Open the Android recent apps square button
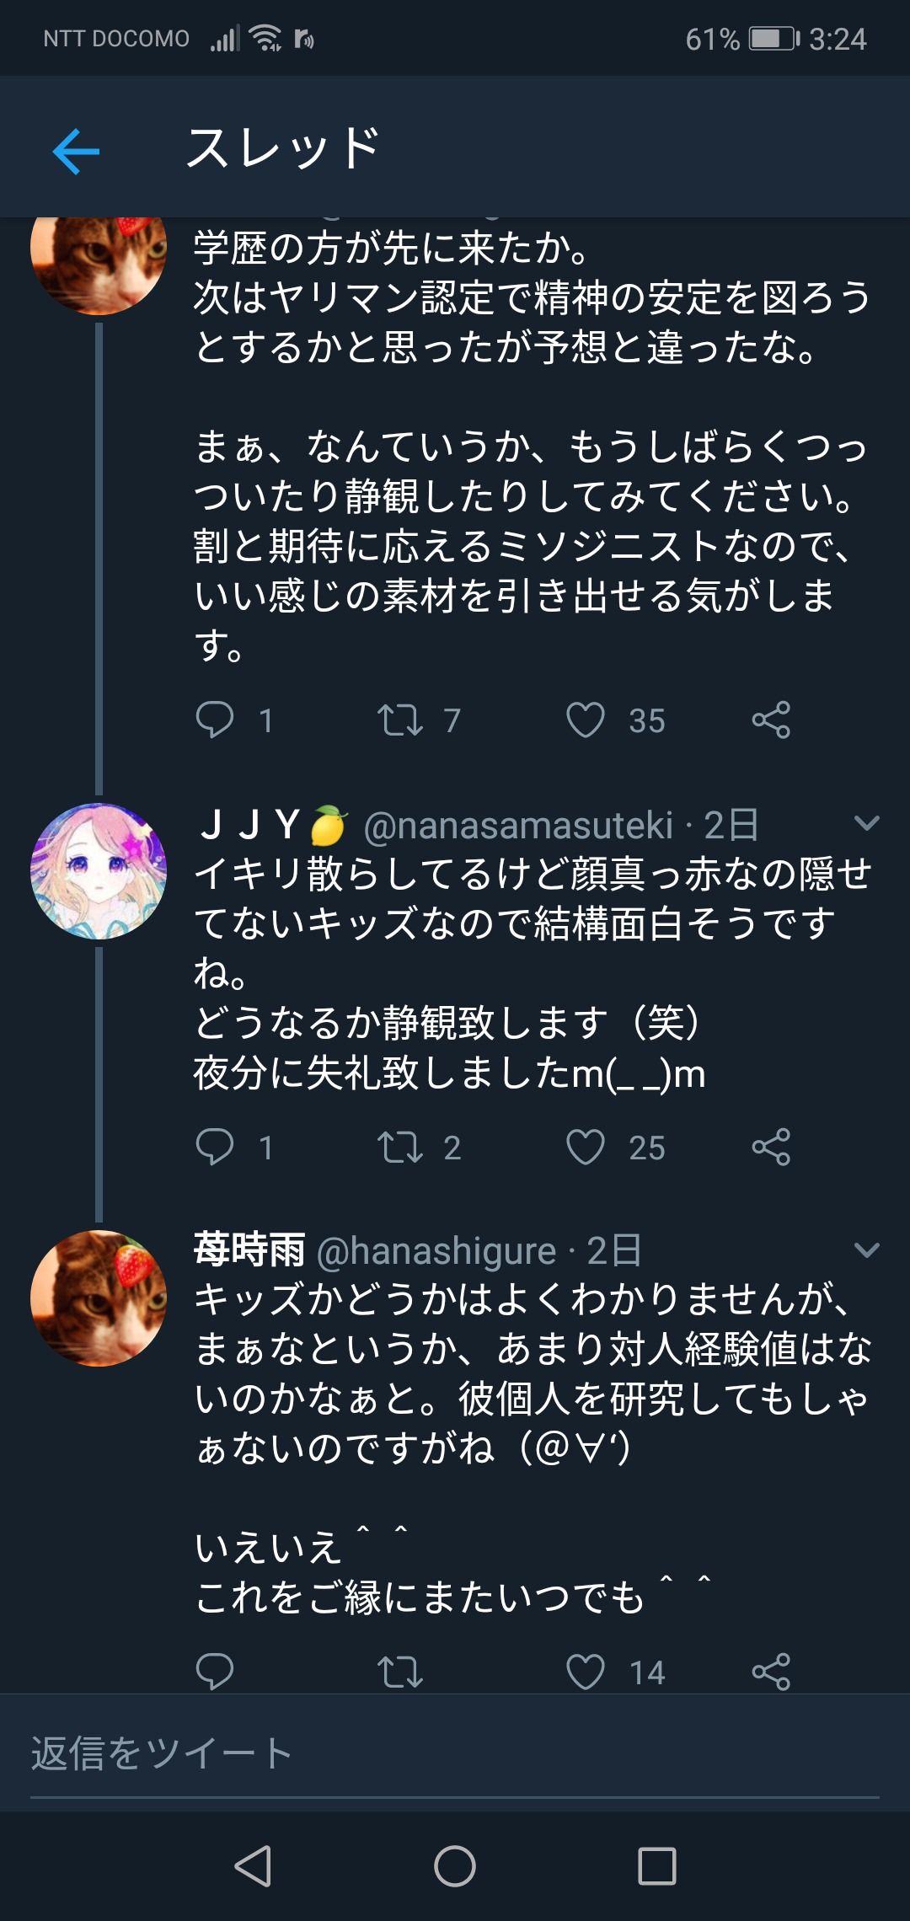 point(657,1865)
